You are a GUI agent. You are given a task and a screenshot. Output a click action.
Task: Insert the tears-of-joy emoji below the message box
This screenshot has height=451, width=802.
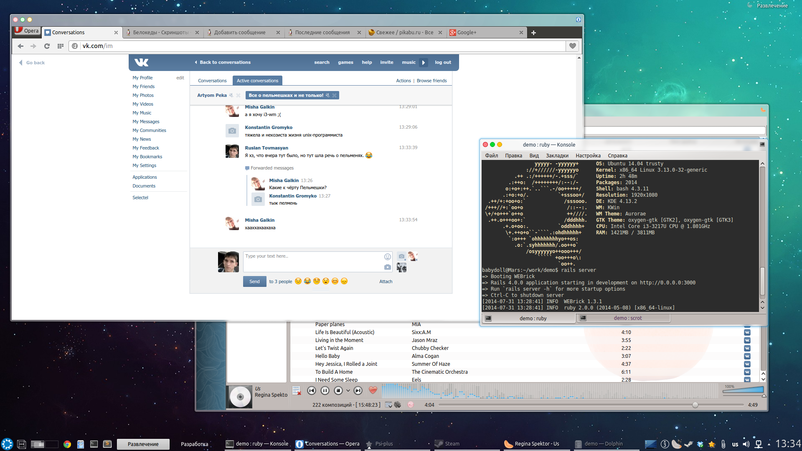(307, 281)
